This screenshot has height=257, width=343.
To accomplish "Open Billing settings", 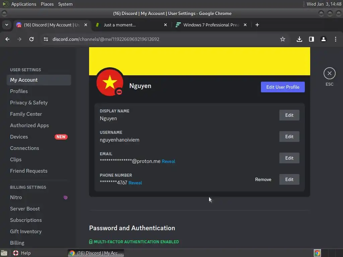I will [x=39, y=243].
